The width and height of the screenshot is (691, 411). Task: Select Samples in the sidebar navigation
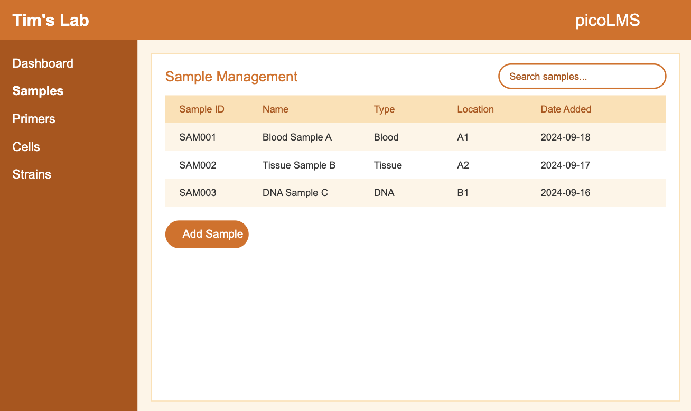click(x=38, y=91)
